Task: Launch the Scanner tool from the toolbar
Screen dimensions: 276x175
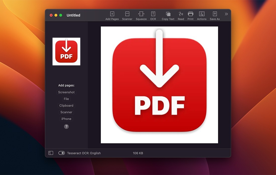Action: tap(127, 15)
